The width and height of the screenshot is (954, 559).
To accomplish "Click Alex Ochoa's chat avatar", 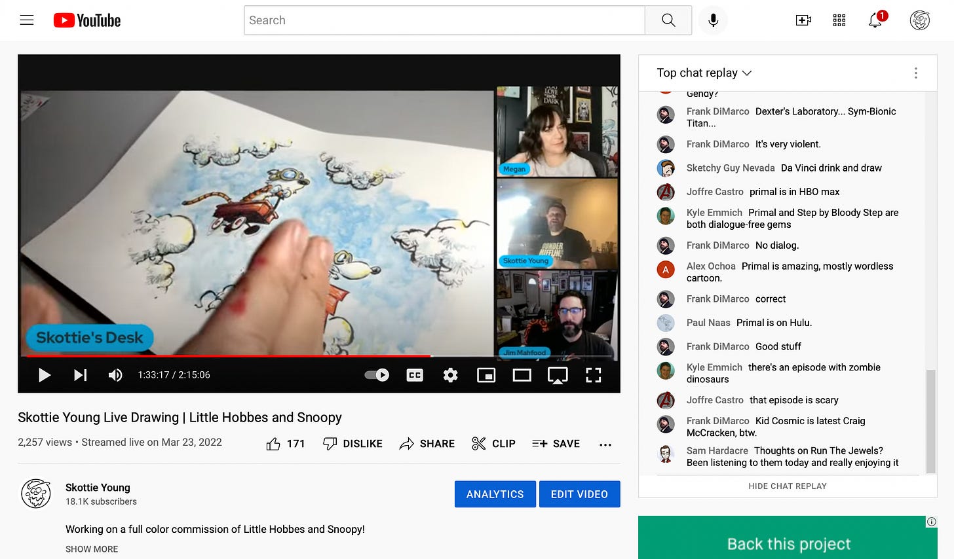I will pos(666,269).
